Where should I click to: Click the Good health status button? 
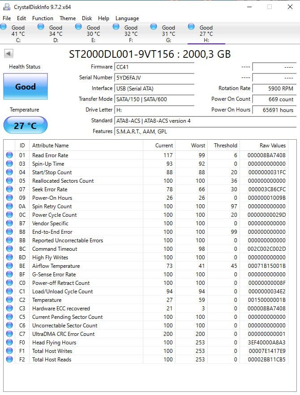(26, 86)
